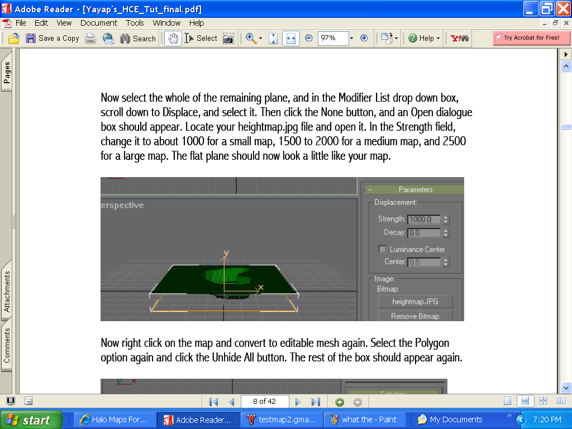This screenshot has width=572, height=429.
Task: Click the Open file folder icon
Action: (14, 39)
